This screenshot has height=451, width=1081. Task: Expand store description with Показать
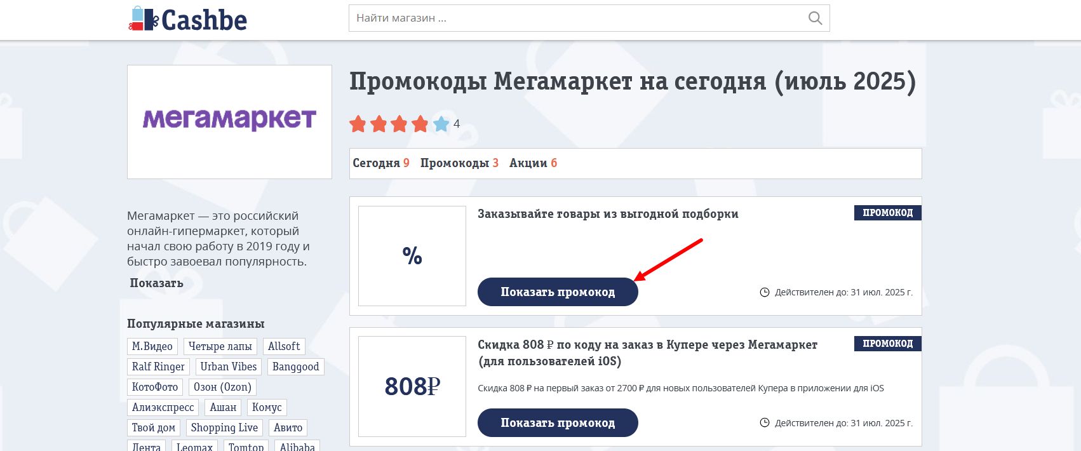point(156,283)
